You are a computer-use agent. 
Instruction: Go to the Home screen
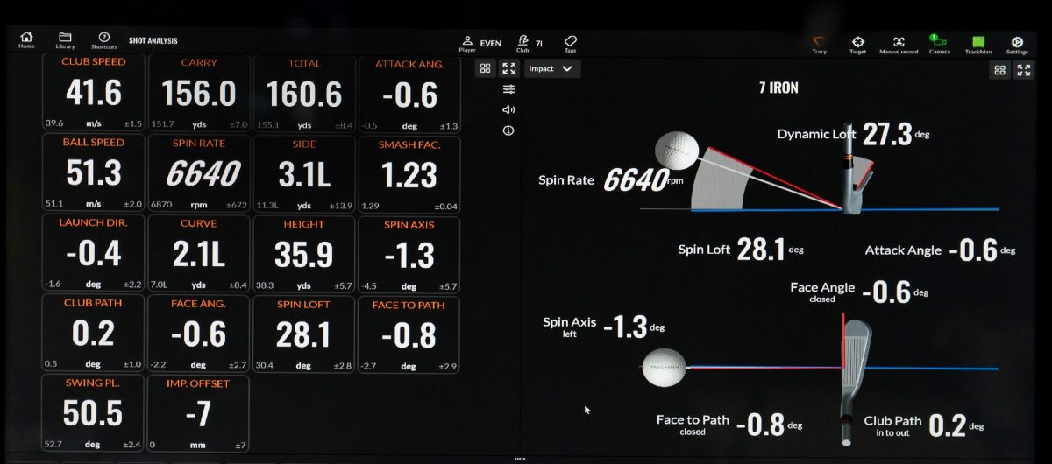point(26,40)
